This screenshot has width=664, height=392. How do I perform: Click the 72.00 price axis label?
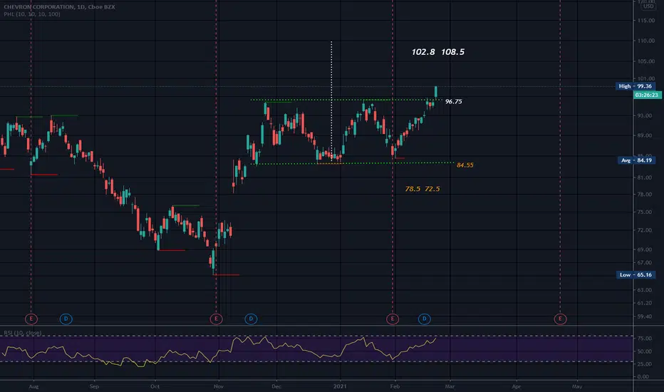(645, 230)
